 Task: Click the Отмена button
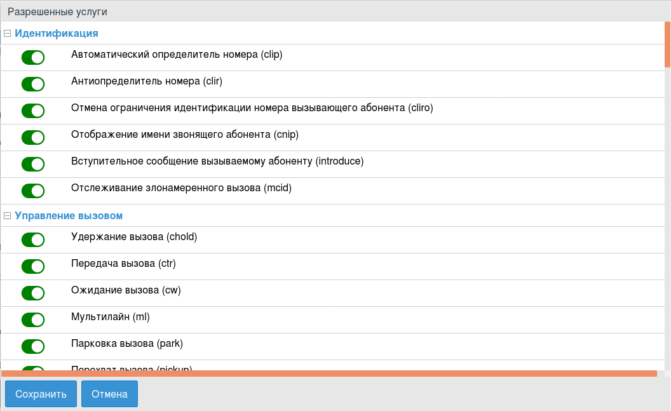109,394
